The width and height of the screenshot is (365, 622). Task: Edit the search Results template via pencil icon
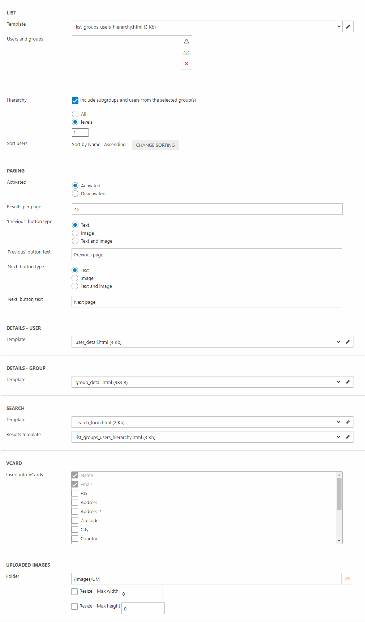coord(348,437)
